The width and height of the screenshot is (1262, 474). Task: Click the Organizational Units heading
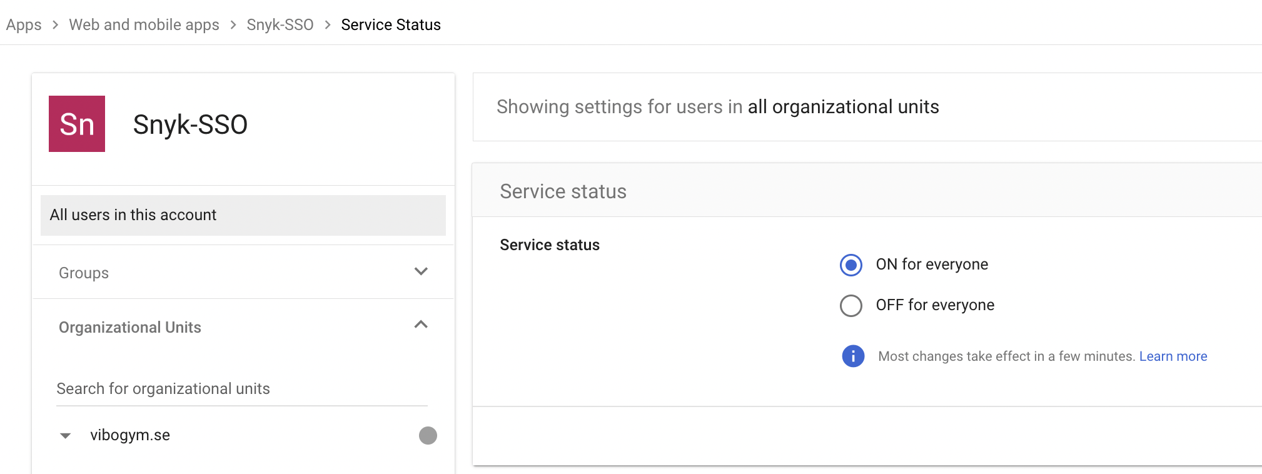[130, 328]
